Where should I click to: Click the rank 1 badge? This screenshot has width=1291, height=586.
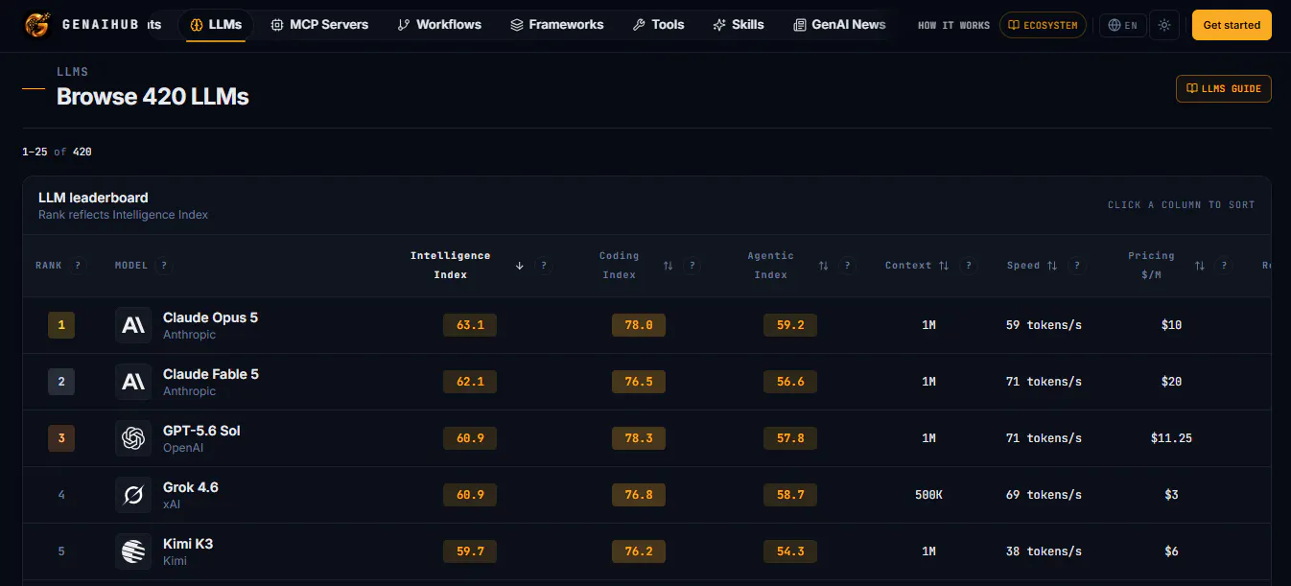tap(61, 325)
